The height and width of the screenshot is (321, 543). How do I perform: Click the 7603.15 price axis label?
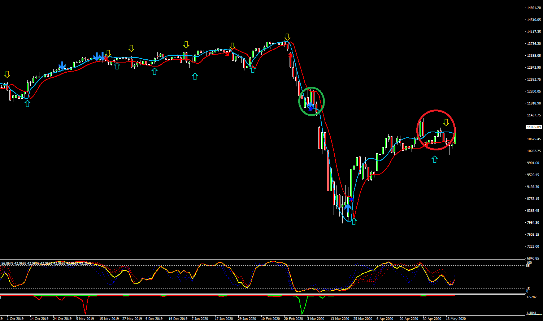[533, 235]
